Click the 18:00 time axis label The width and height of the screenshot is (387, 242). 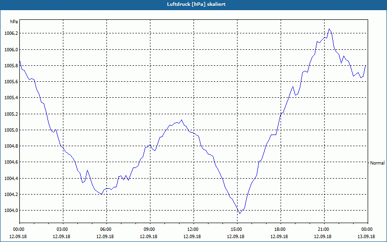click(x=281, y=229)
